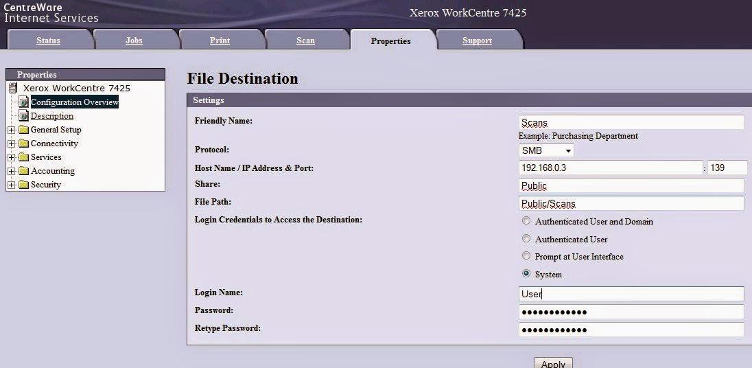This screenshot has height=368, width=752.
Task: Click the General Setup folder icon
Action: (23, 130)
